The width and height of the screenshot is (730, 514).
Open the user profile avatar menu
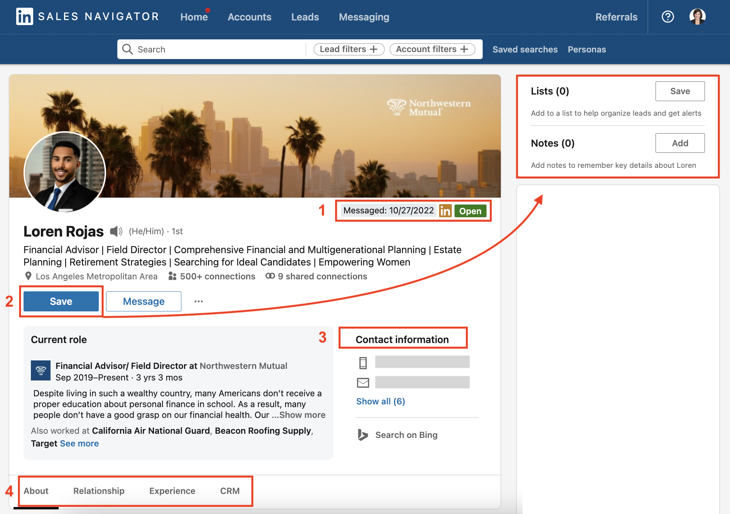697,17
